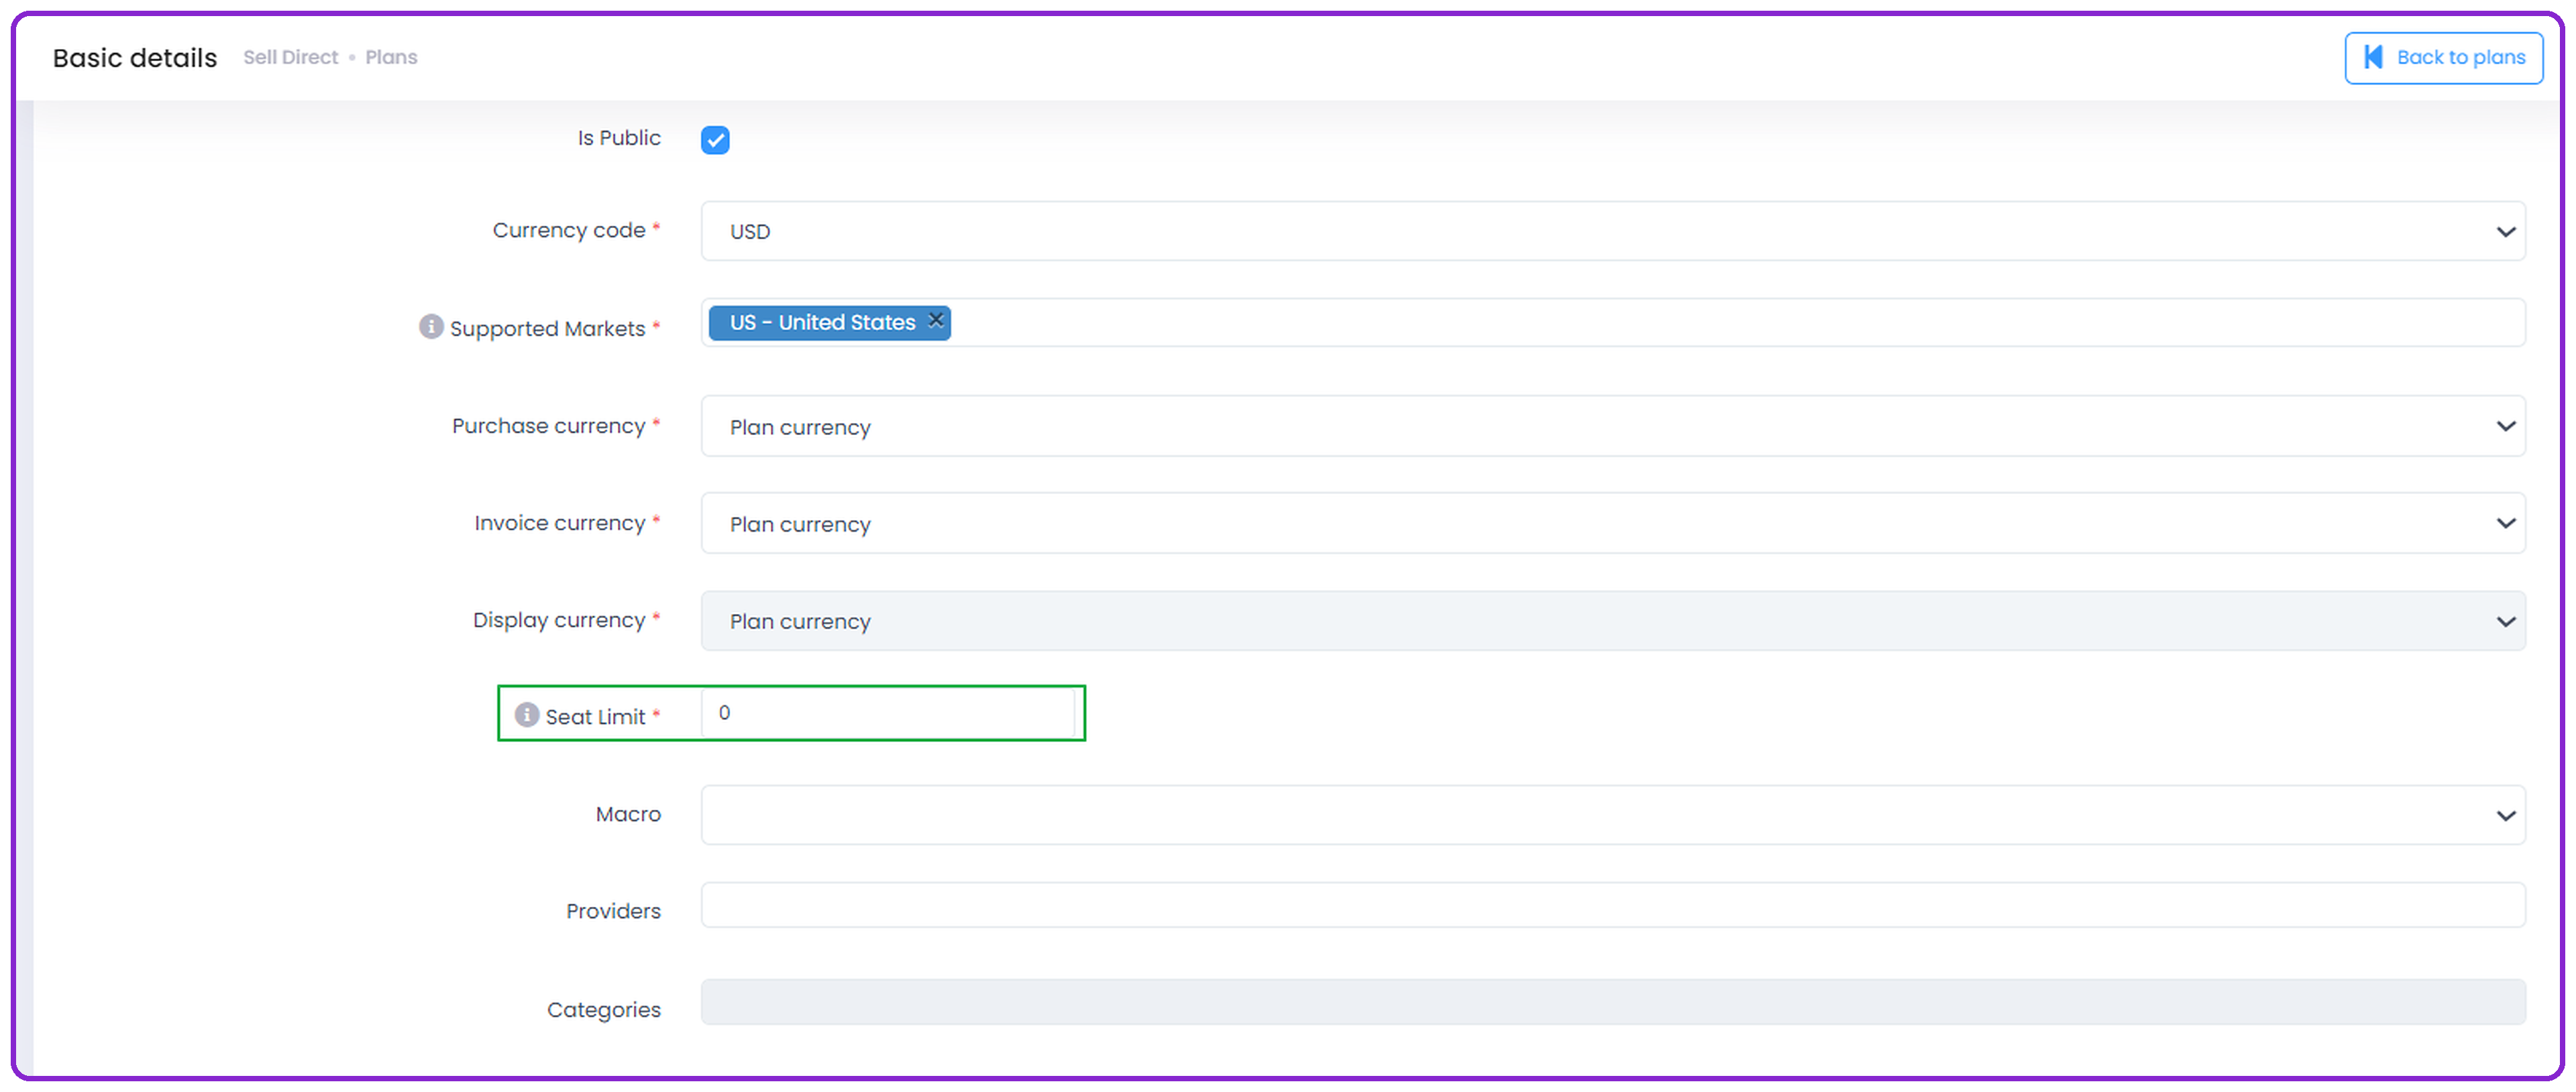This screenshot has width=2576, height=1092.
Task: Click the Seat Limit info icon
Action: (x=527, y=715)
